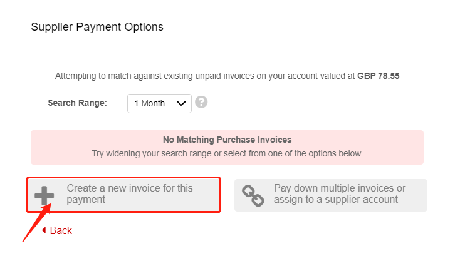Click 'assign to a supplier account' text
The width and height of the screenshot is (455, 261).
click(336, 200)
